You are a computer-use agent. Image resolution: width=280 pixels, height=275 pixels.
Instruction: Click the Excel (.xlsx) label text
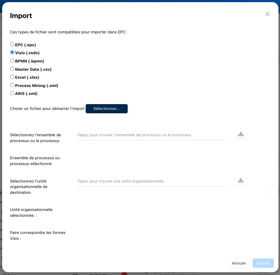[x=27, y=77]
